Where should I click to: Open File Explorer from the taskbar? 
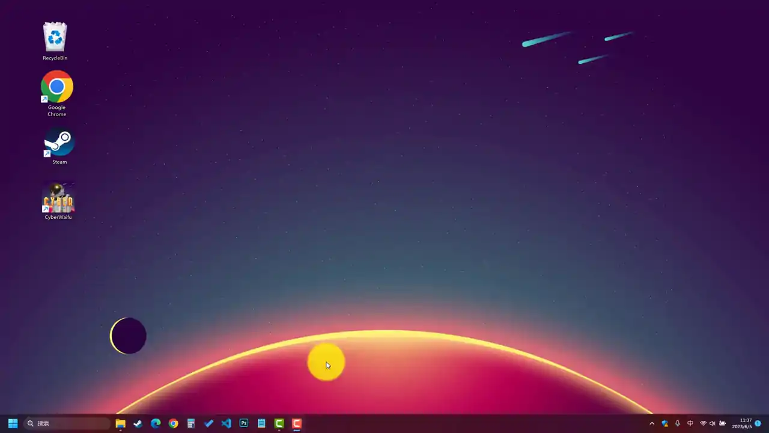coord(120,423)
